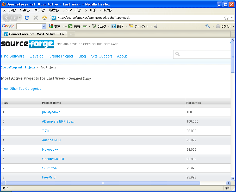Open the ADempiere ERP Bus... project link
Screen dimensions: 236x192
coord(58,121)
